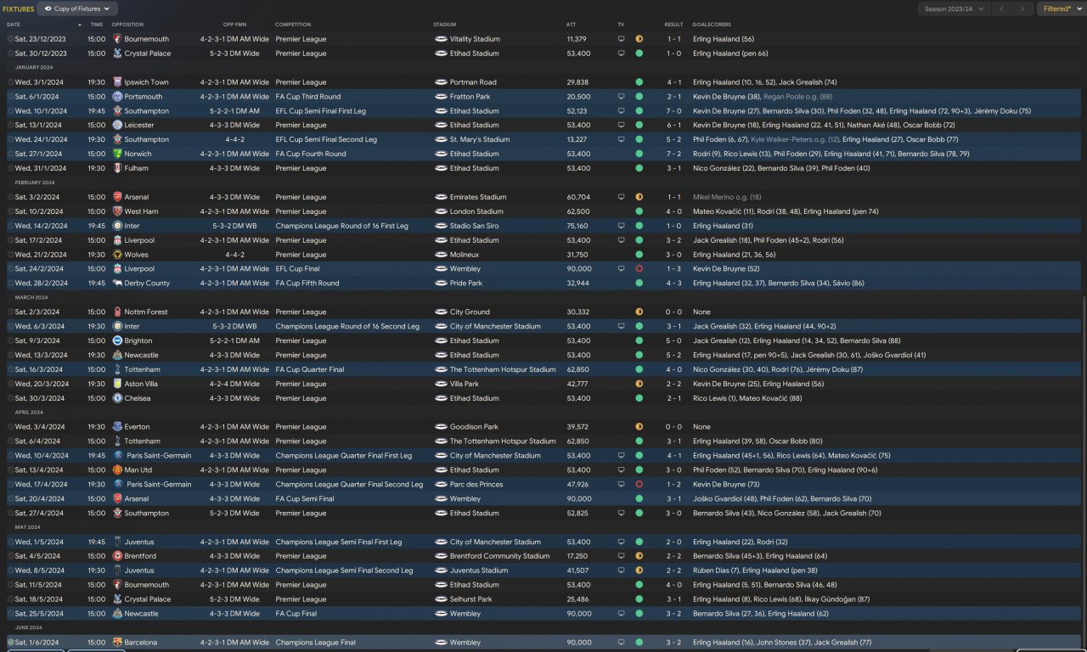Click the Chelsea club badge

click(117, 398)
